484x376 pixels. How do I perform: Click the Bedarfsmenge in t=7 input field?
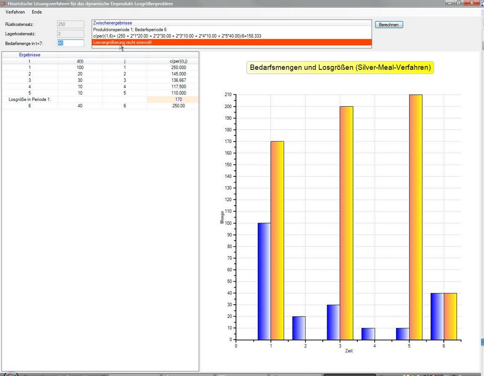point(70,43)
